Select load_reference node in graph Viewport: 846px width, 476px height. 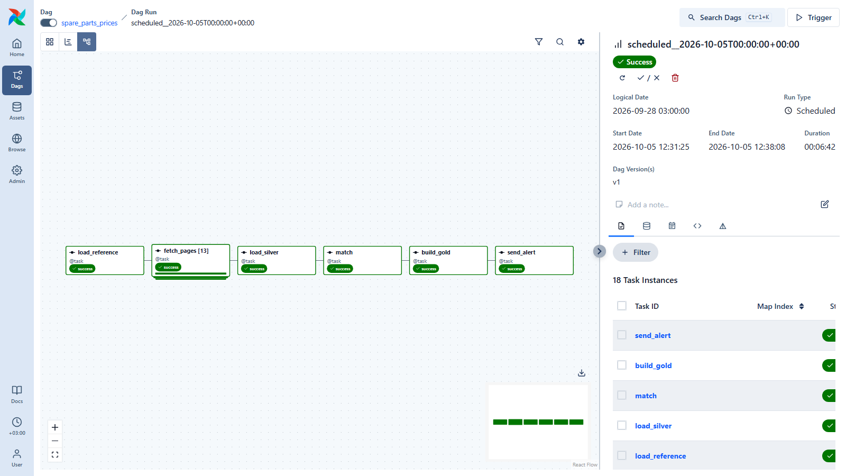click(x=105, y=260)
